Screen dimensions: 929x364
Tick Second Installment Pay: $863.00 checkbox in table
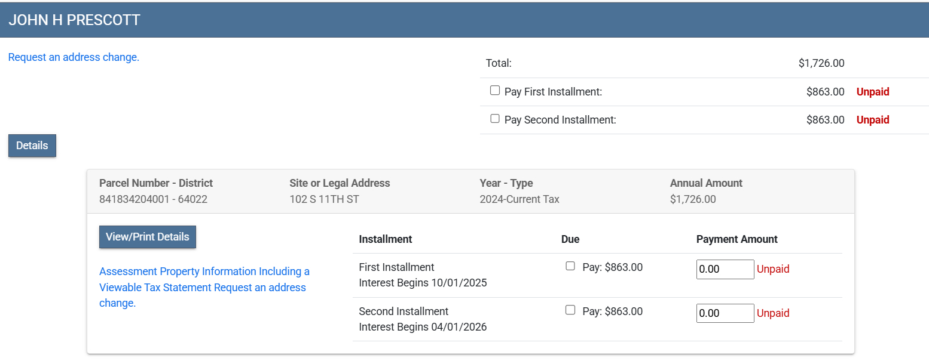(570, 310)
